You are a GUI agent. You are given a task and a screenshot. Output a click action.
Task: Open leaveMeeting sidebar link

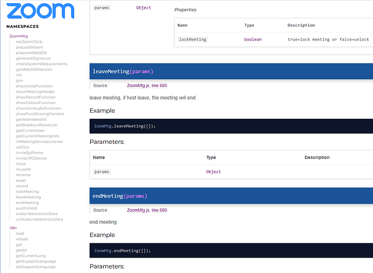coord(28,198)
